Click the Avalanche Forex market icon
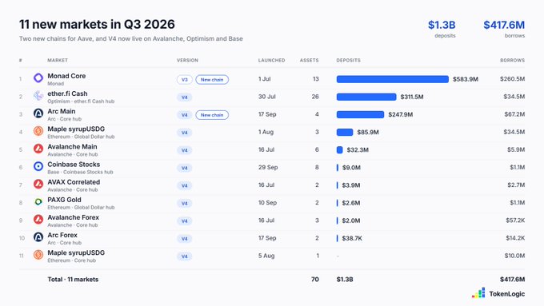The height and width of the screenshot is (306, 544). pyautogui.click(x=38, y=220)
